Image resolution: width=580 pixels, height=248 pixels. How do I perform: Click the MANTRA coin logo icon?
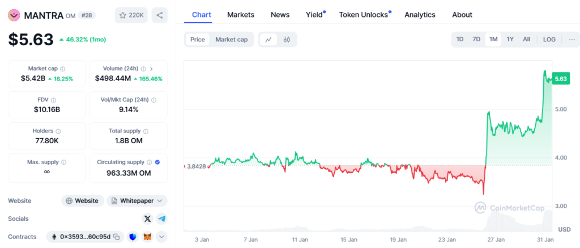tap(14, 15)
